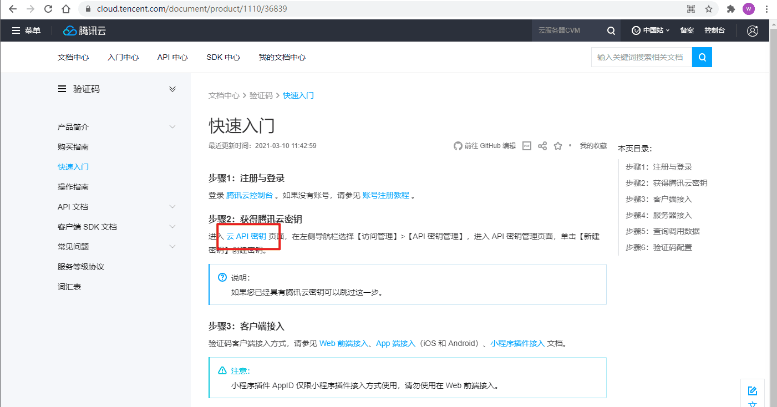Open the 文档中心 nav item
Viewport: 777px width, 407px height.
click(73, 57)
